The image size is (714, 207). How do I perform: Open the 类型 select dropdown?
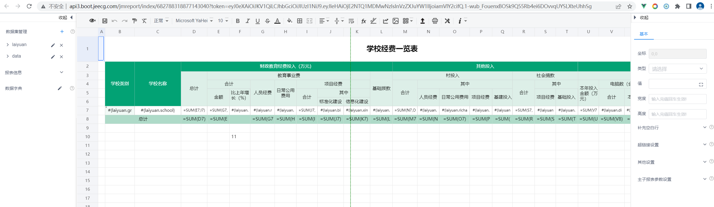coord(677,69)
